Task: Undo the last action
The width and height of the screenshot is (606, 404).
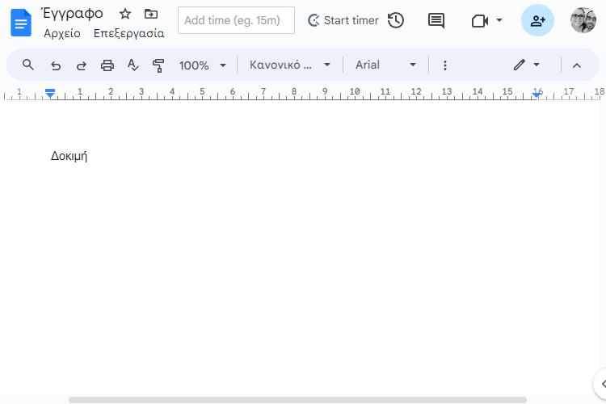Action: click(56, 65)
